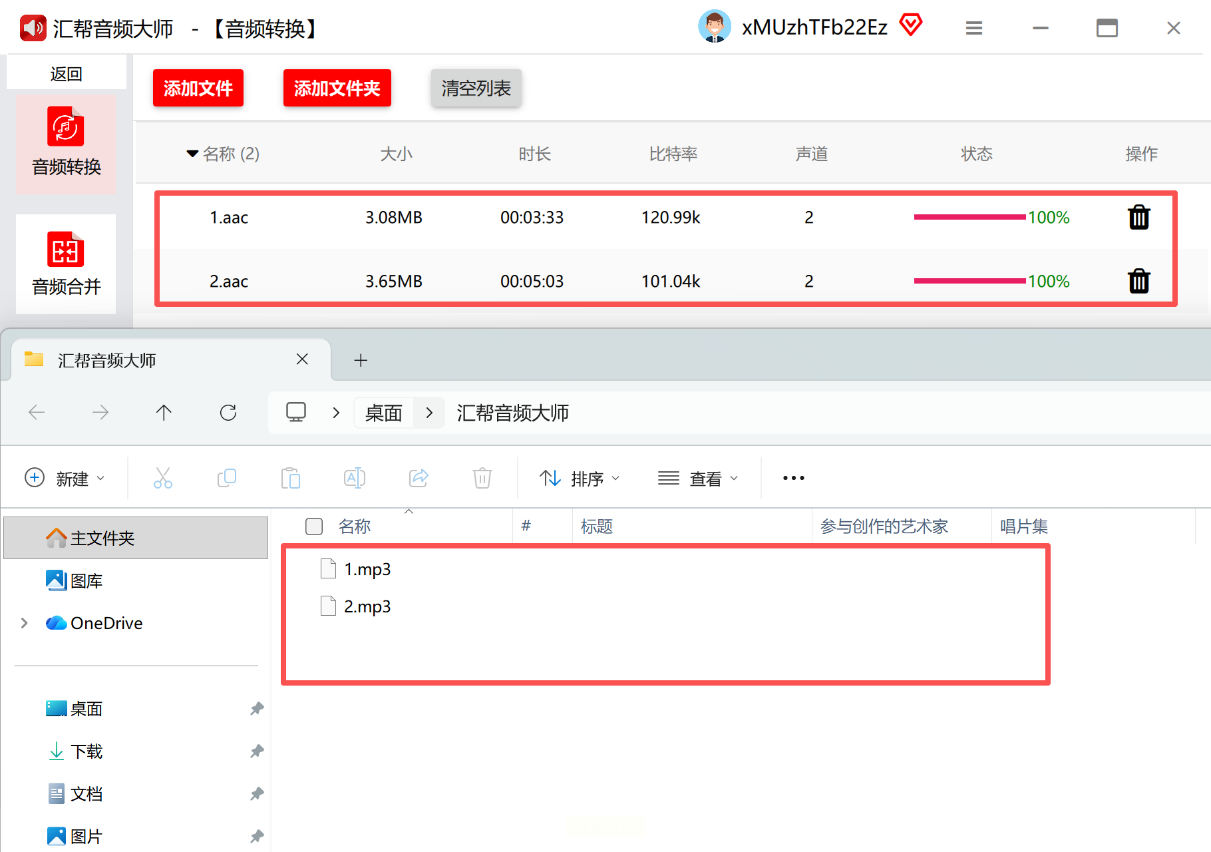1211x852 pixels.
Task: Open the 排序 sort dropdown
Action: (579, 479)
